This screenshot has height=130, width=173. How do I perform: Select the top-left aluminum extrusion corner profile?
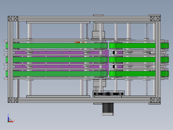pos(13,19)
